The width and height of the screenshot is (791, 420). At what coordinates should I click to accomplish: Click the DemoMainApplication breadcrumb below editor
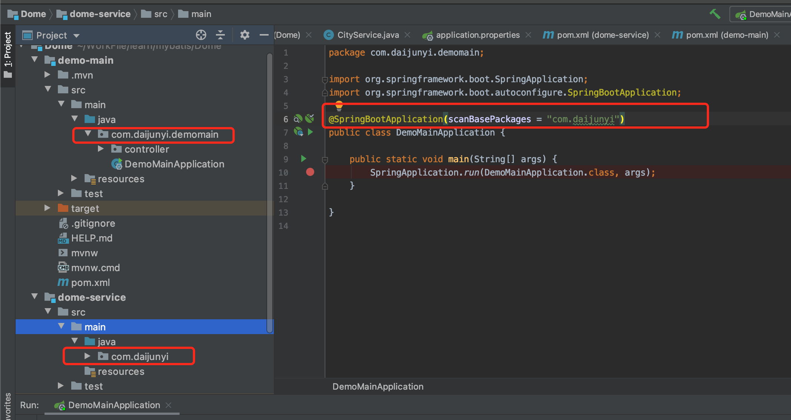click(x=378, y=387)
